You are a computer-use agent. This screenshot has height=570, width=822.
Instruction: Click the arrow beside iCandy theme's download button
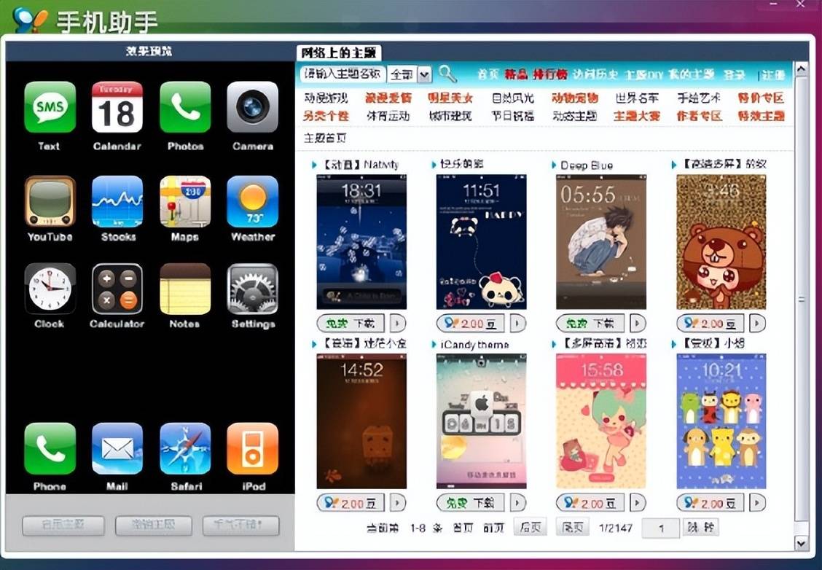click(517, 502)
